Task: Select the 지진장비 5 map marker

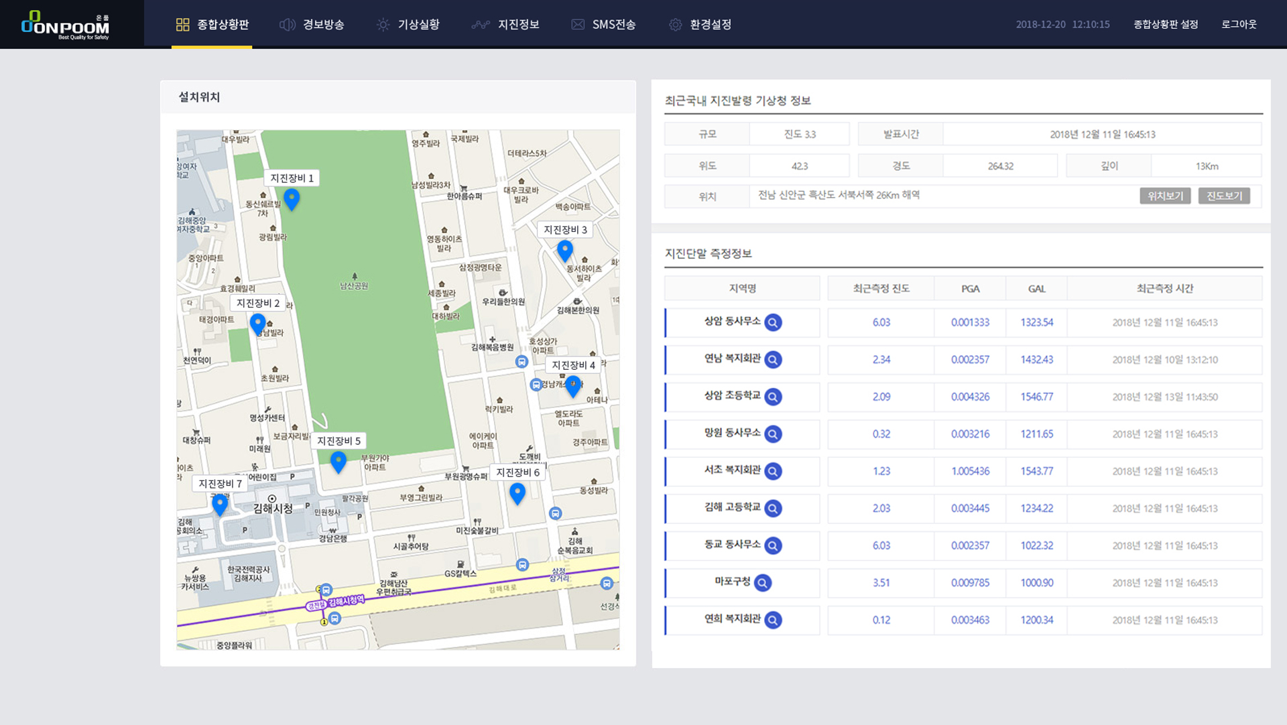Action: [339, 461]
